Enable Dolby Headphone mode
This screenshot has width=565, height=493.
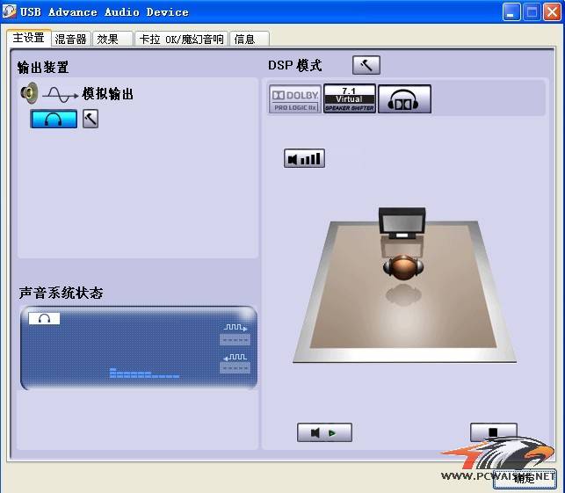point(404,99)
